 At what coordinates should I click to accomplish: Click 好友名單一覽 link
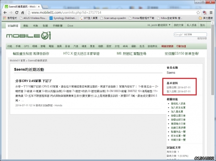click(178, 136)
